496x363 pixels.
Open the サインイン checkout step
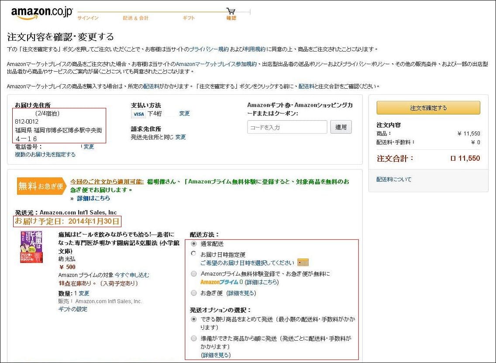(x=87, y=18)
